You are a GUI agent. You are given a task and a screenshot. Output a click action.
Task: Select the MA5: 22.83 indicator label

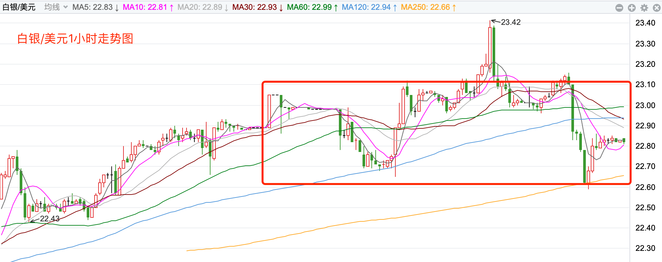96,7
